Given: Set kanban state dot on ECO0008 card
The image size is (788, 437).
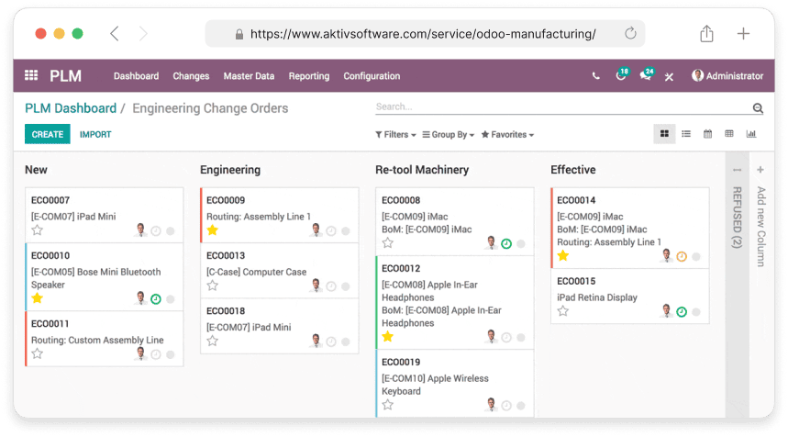Looking at the screenshot, I should click(521, 243).
